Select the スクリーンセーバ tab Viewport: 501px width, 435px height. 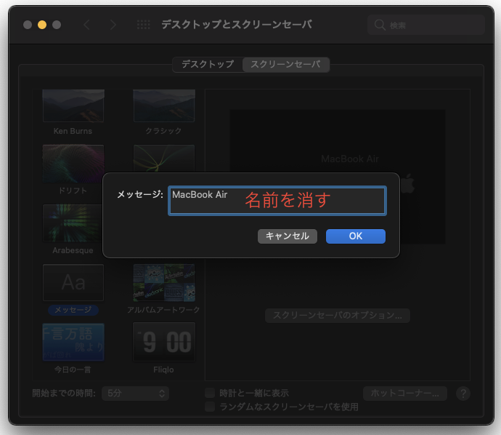click(x=285, y=64)
